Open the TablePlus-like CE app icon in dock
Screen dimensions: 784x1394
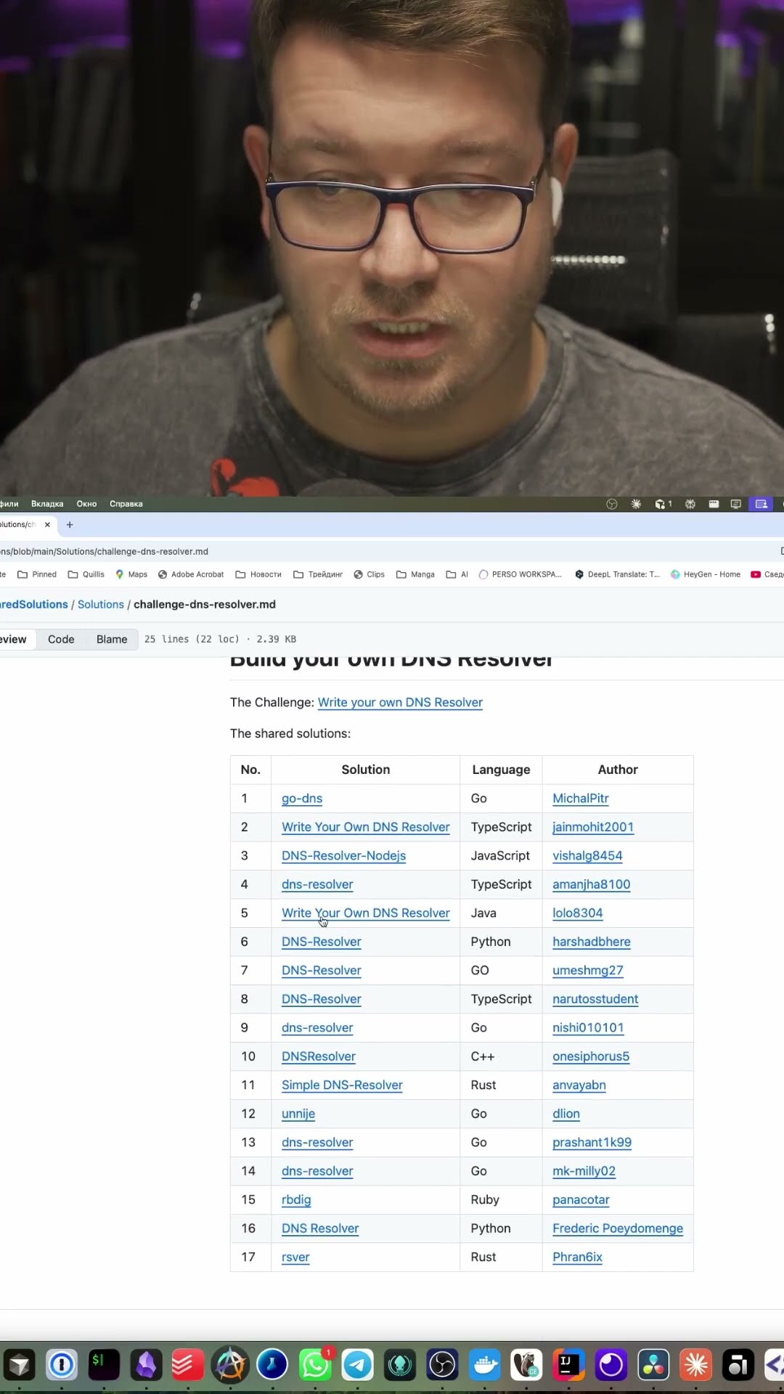(526, 1365)
